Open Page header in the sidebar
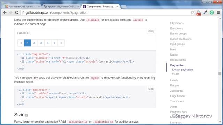 click(x=178, y=96)
